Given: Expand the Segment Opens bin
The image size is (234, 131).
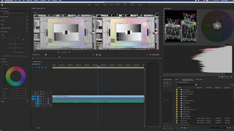Looking at the screenshot, I should [179, 112].
